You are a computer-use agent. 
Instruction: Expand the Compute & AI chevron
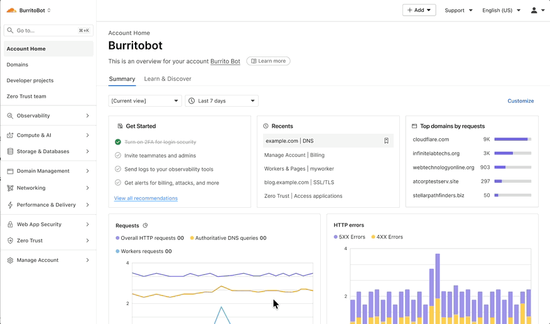pyautogui.click(x=88, y=136)
